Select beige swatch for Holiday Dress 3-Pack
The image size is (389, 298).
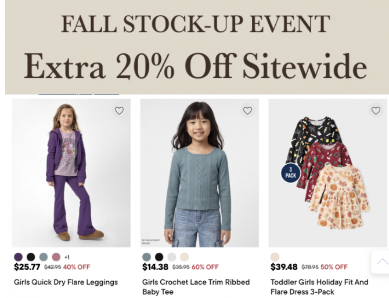point(275,257)
